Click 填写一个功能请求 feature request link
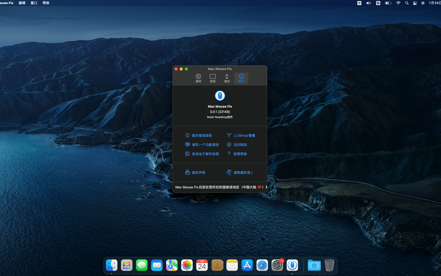 (x=202, y=145)
